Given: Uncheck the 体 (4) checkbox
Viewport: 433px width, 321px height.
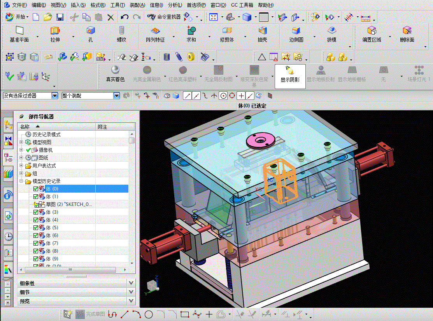Looking at the screenshot, I should click(36, 220).
